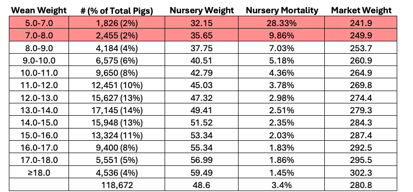Click the 59.49 nursery weight cell
This screenshot has height=192, width=413.
(x=202, y=172)
